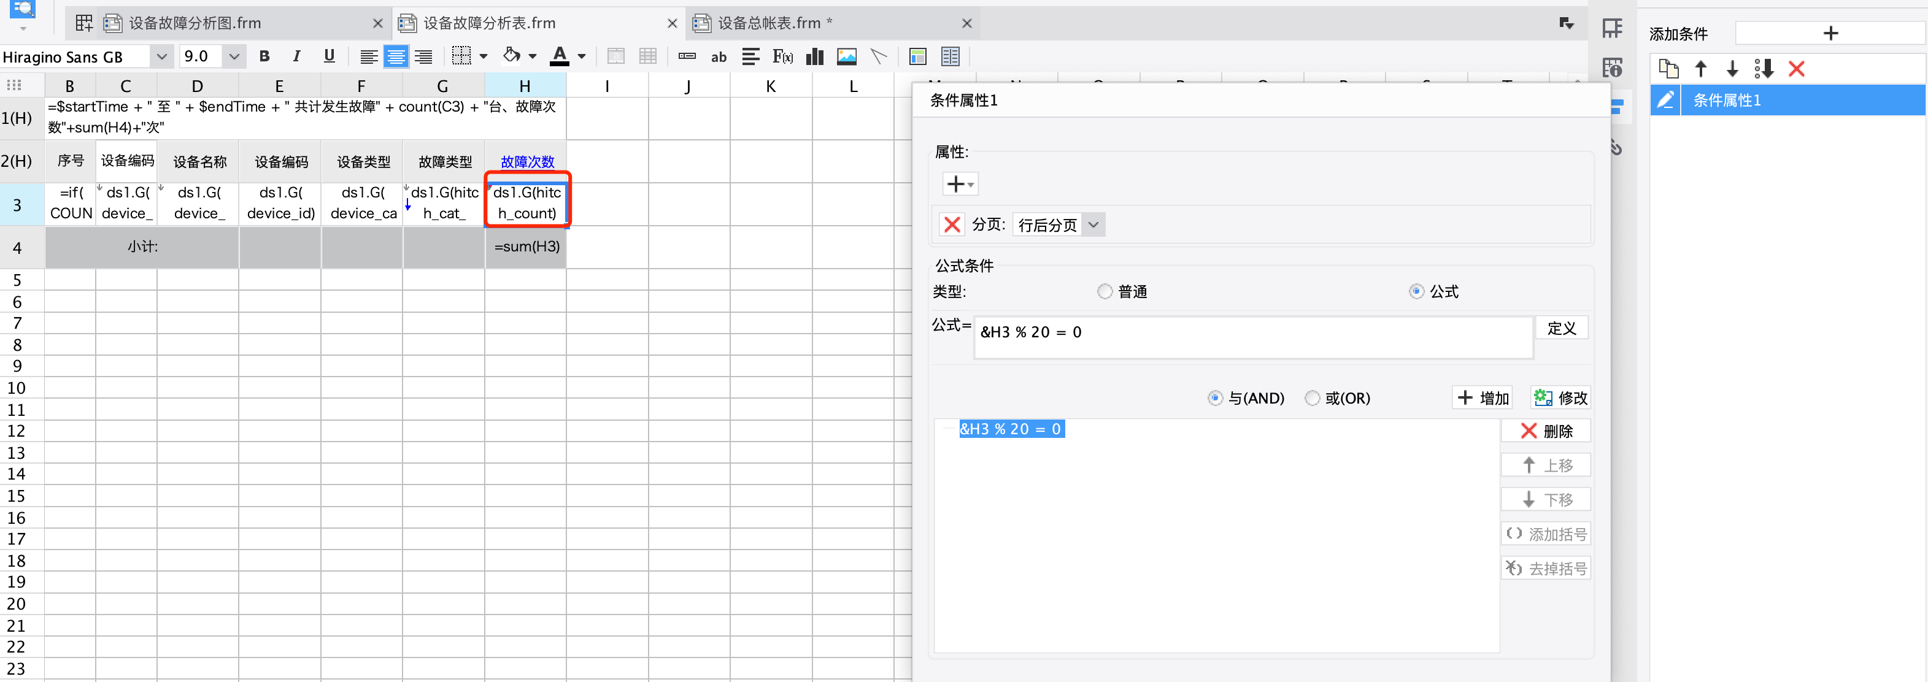Click the floating element layout icon
The width and height of the screenshot is (1928, 682).
(x=917, y=57)
